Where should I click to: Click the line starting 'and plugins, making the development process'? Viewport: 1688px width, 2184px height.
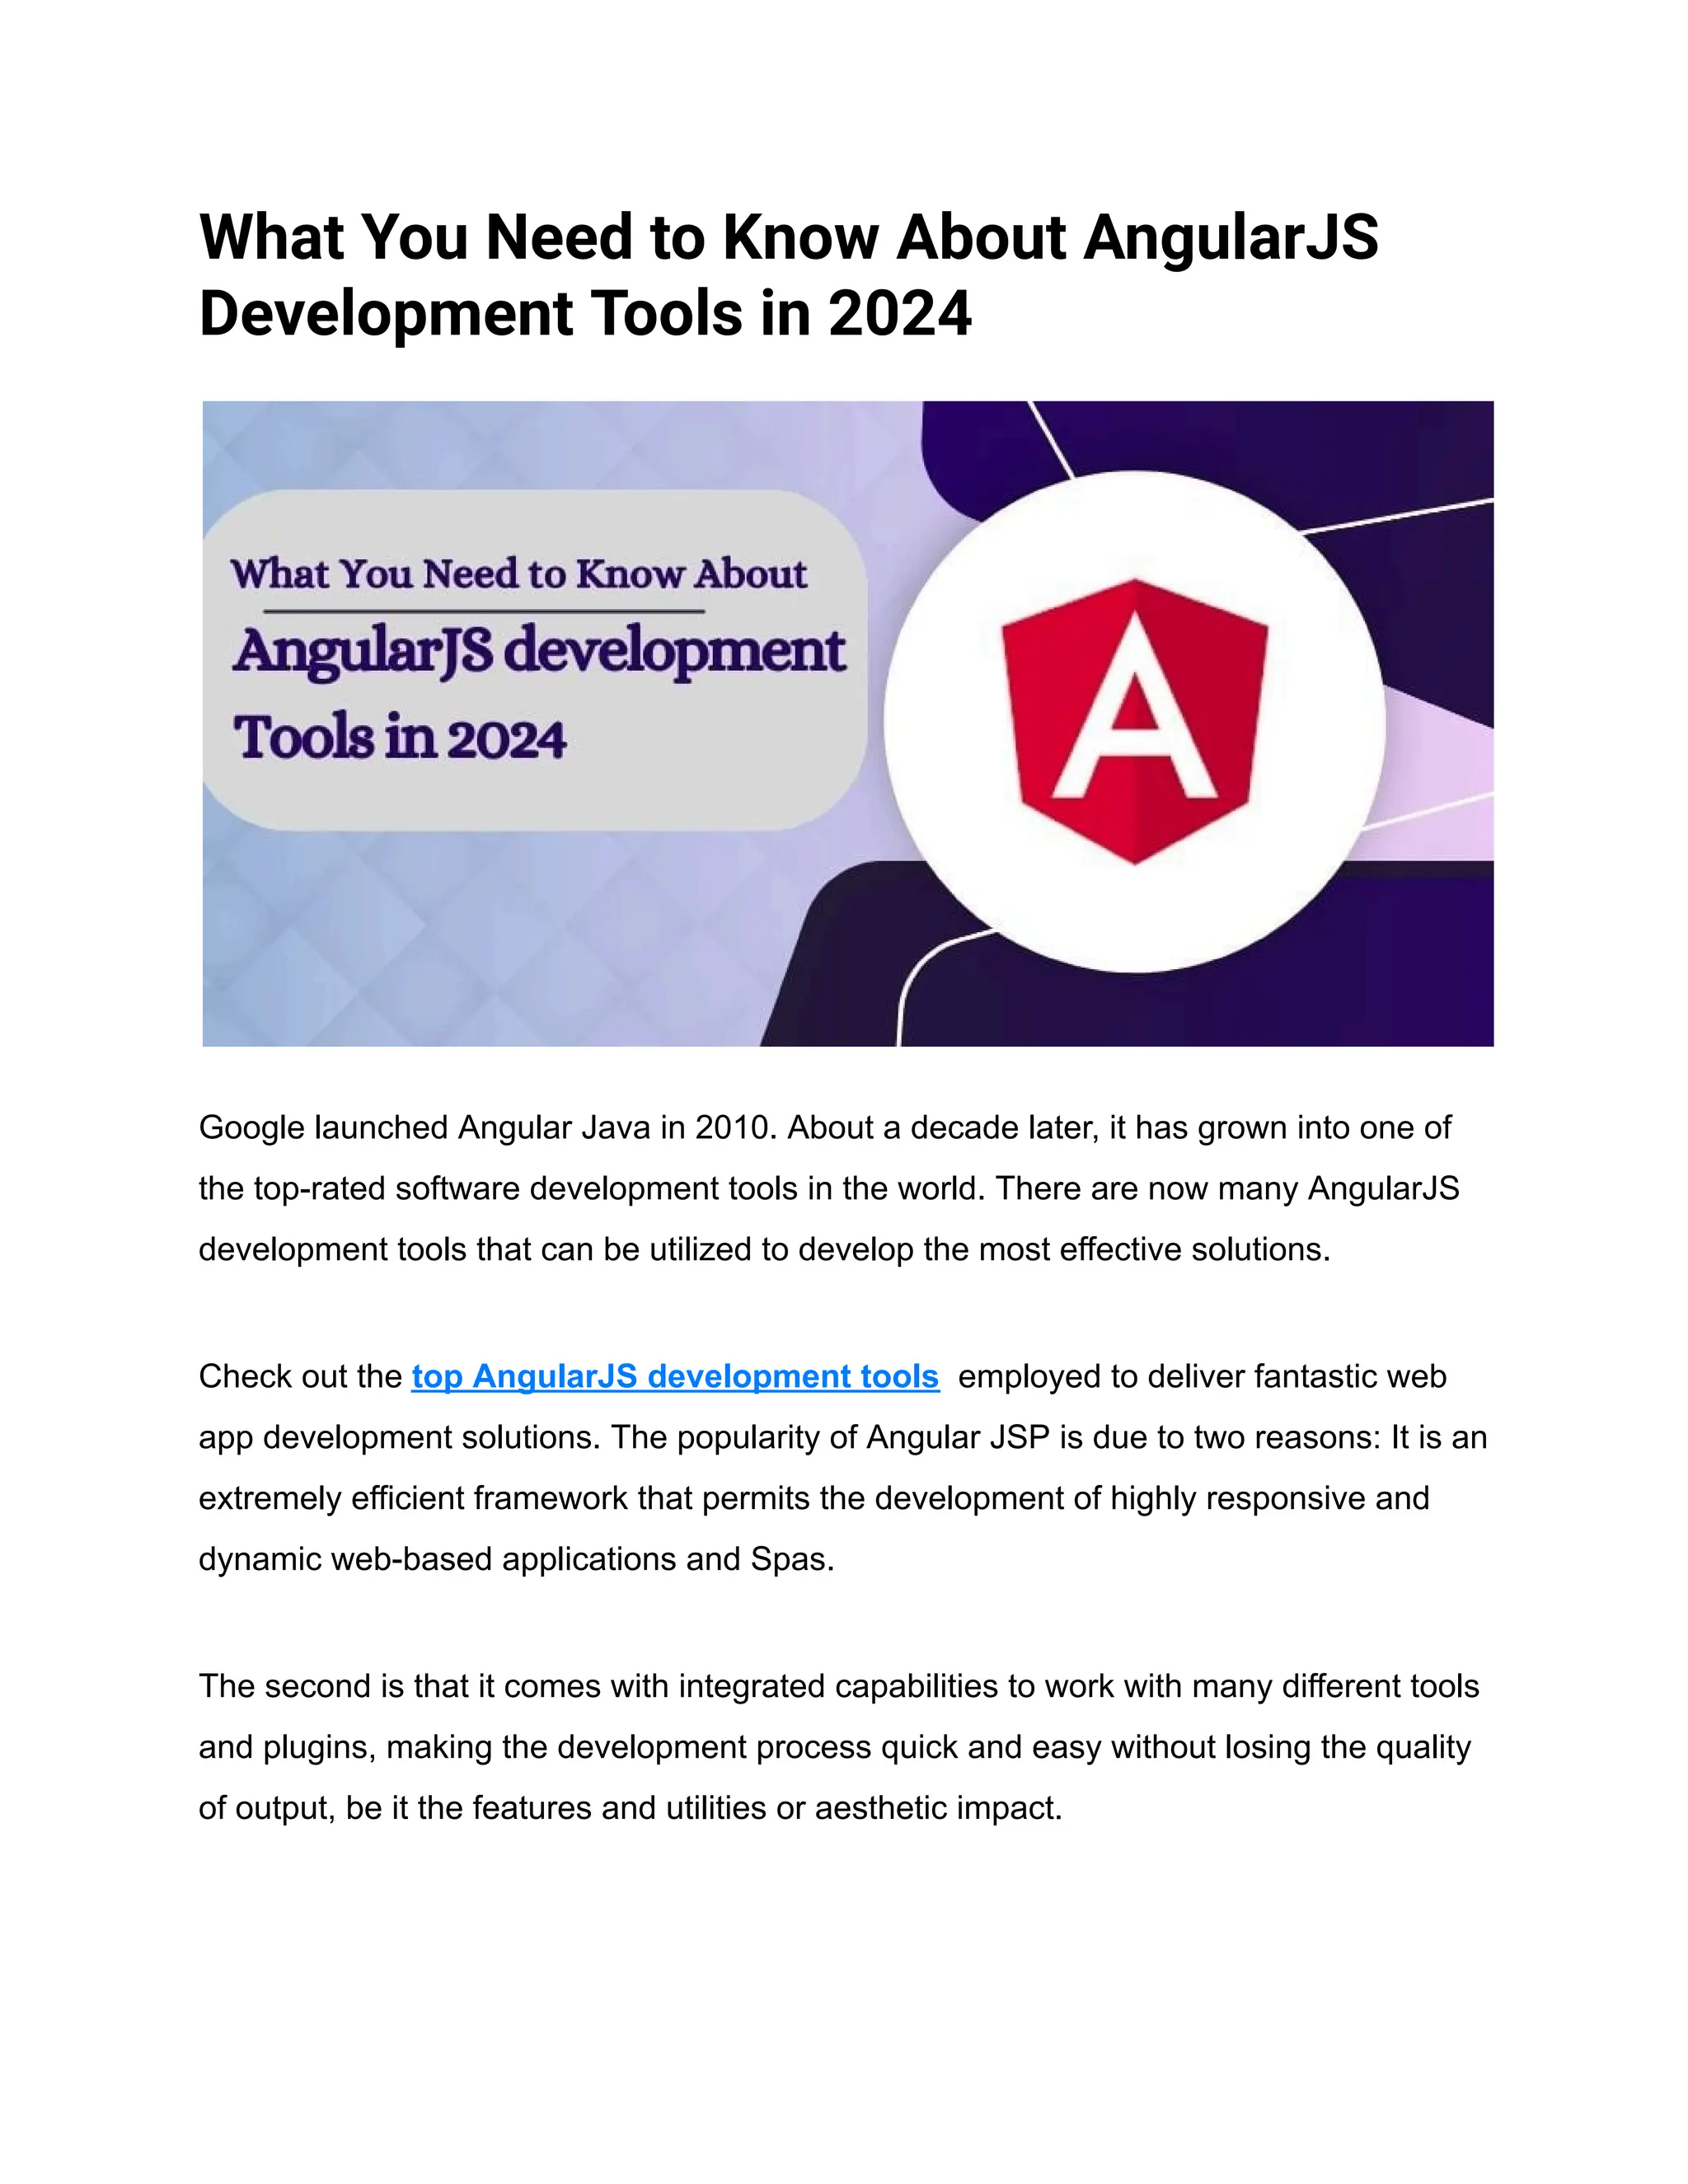[x=834, y=1747]
